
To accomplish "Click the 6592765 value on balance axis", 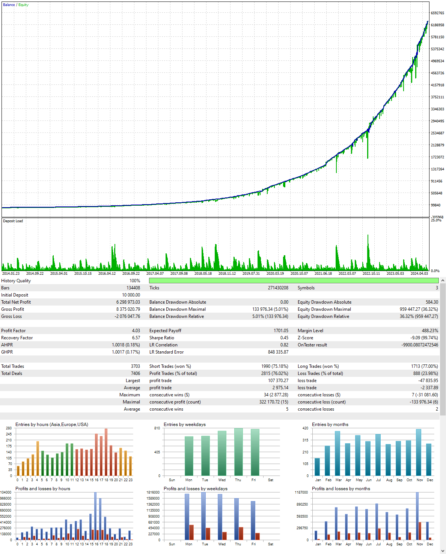I will pyautogui.click(x=437, y=13).
